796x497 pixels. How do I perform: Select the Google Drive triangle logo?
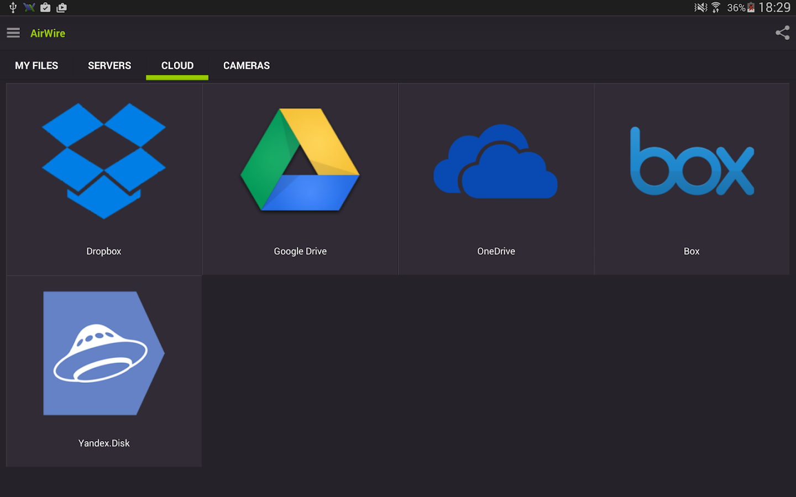300,160
